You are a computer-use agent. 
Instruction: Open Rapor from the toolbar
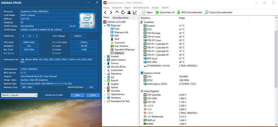coord(148,12)
